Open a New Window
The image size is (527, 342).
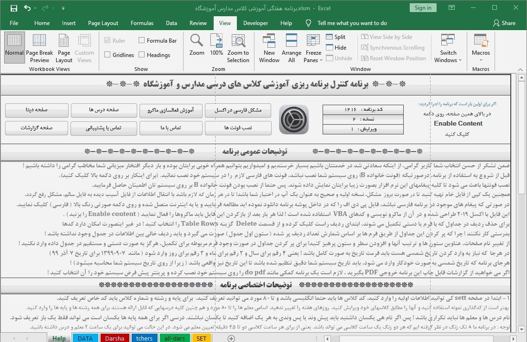pyautogui.click(x=269, y=48)
